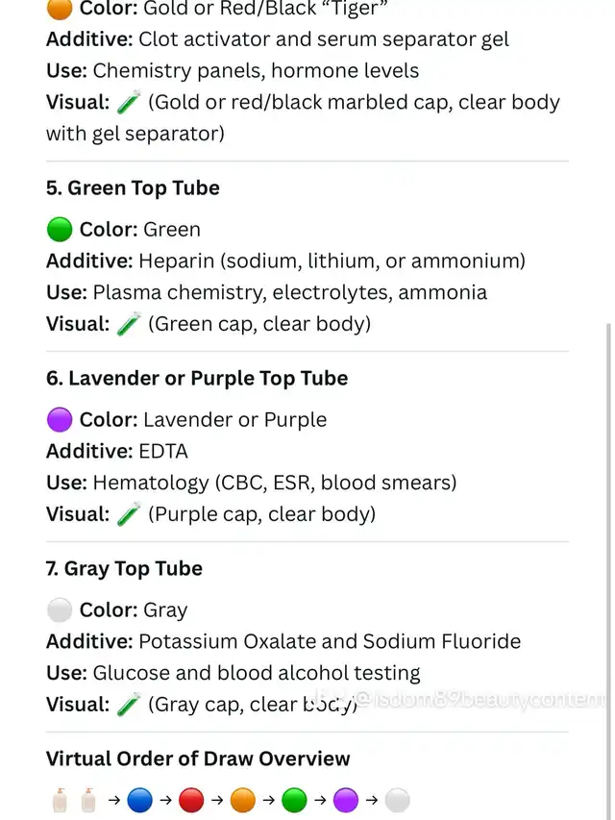The height and width of the screenshot is (820, 615).
Task: Select the test tube emoji before "(Green cap, clear body)"
Action: click(129, 324)
